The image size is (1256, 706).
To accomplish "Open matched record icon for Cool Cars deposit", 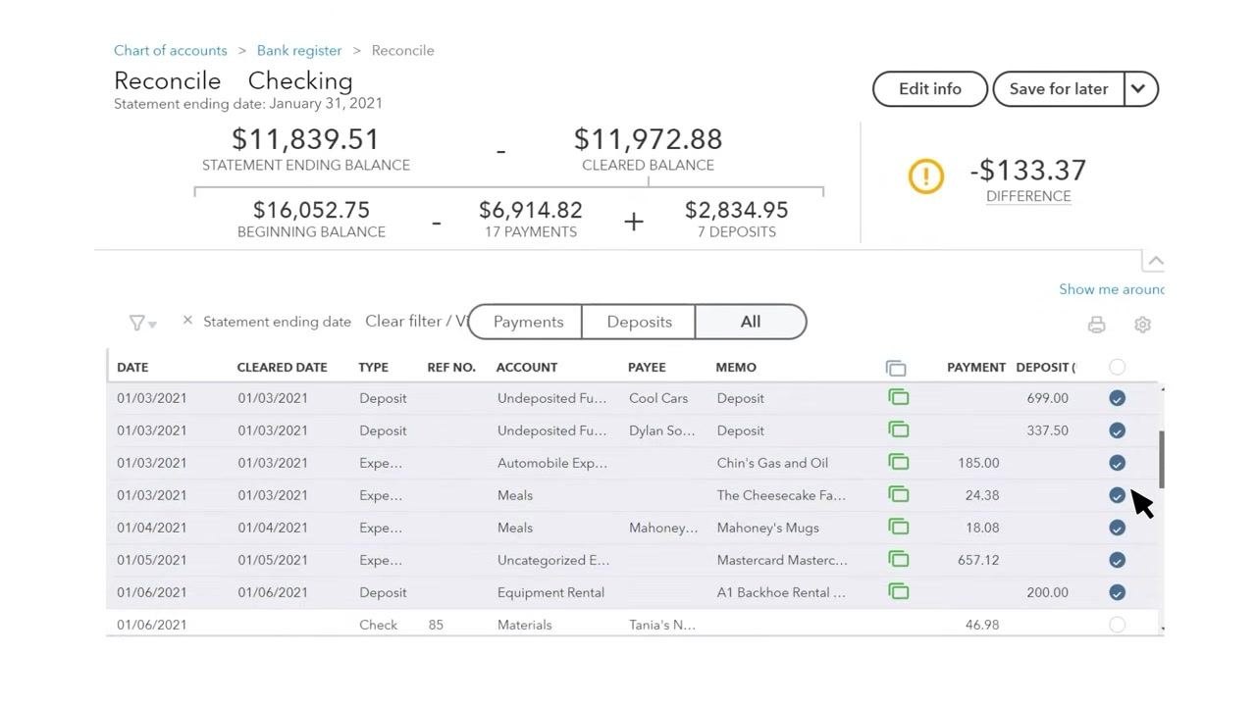I will coord(898,397).
